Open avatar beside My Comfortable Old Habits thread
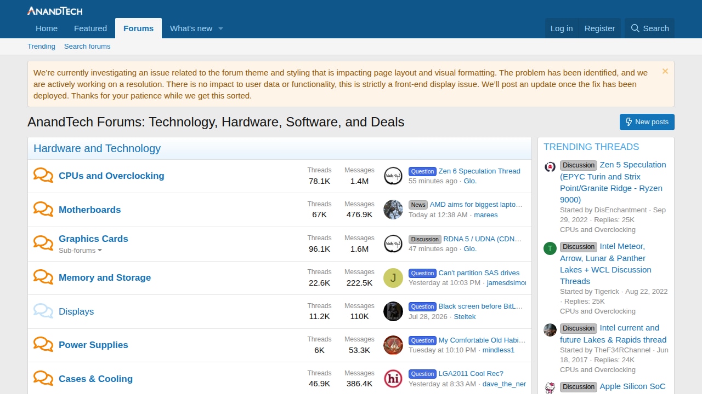The image size is (702, 394). tap(393, 345)
